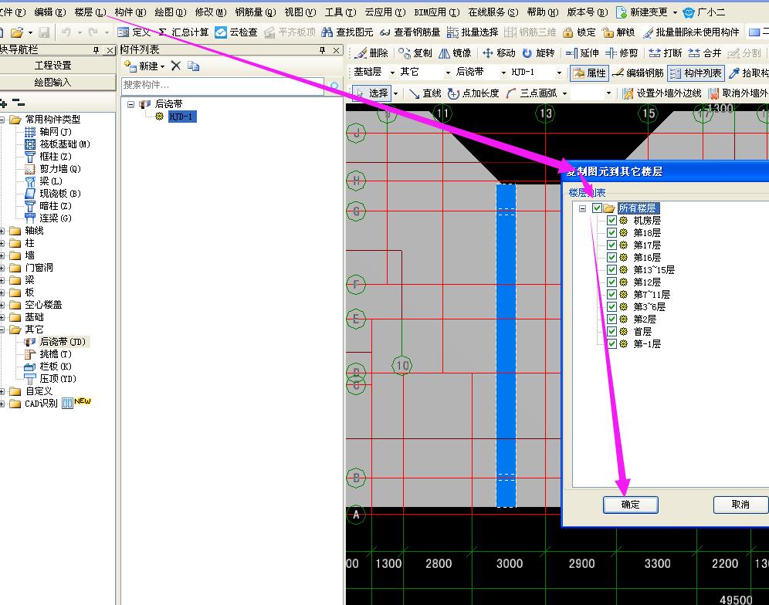Image resolution: width=769 pixels, height=605 pixels.
Task: Toggle the 第12层 checkbox
Action: click(611, 282)
